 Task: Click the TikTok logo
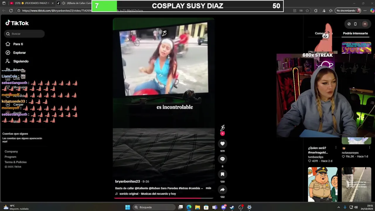[x=17, y=23]
